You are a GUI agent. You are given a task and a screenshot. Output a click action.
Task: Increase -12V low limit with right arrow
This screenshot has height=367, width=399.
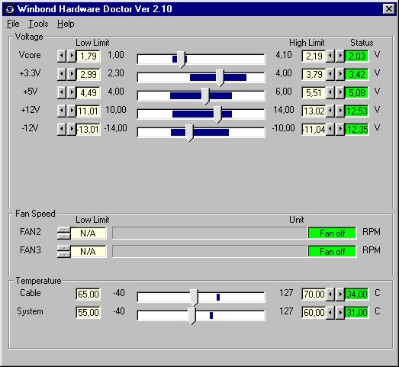coord(72,129)
